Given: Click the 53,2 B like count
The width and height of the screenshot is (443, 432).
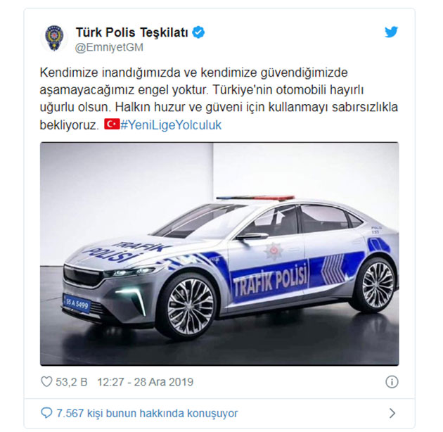Looking at the screenshot, I should pos(72,382).
